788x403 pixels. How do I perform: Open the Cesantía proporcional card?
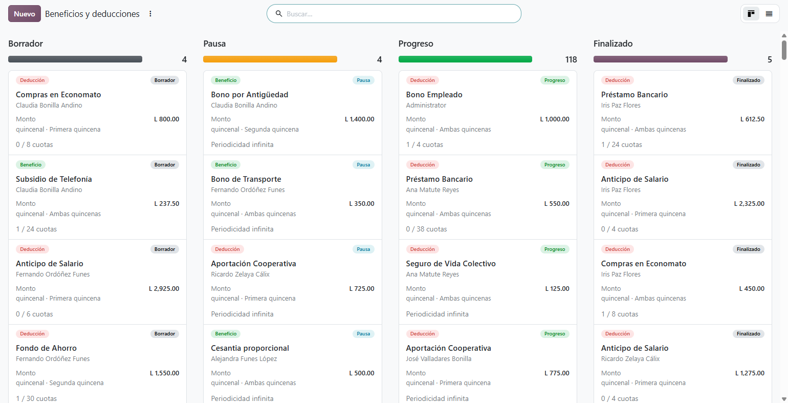coord(293,364)
